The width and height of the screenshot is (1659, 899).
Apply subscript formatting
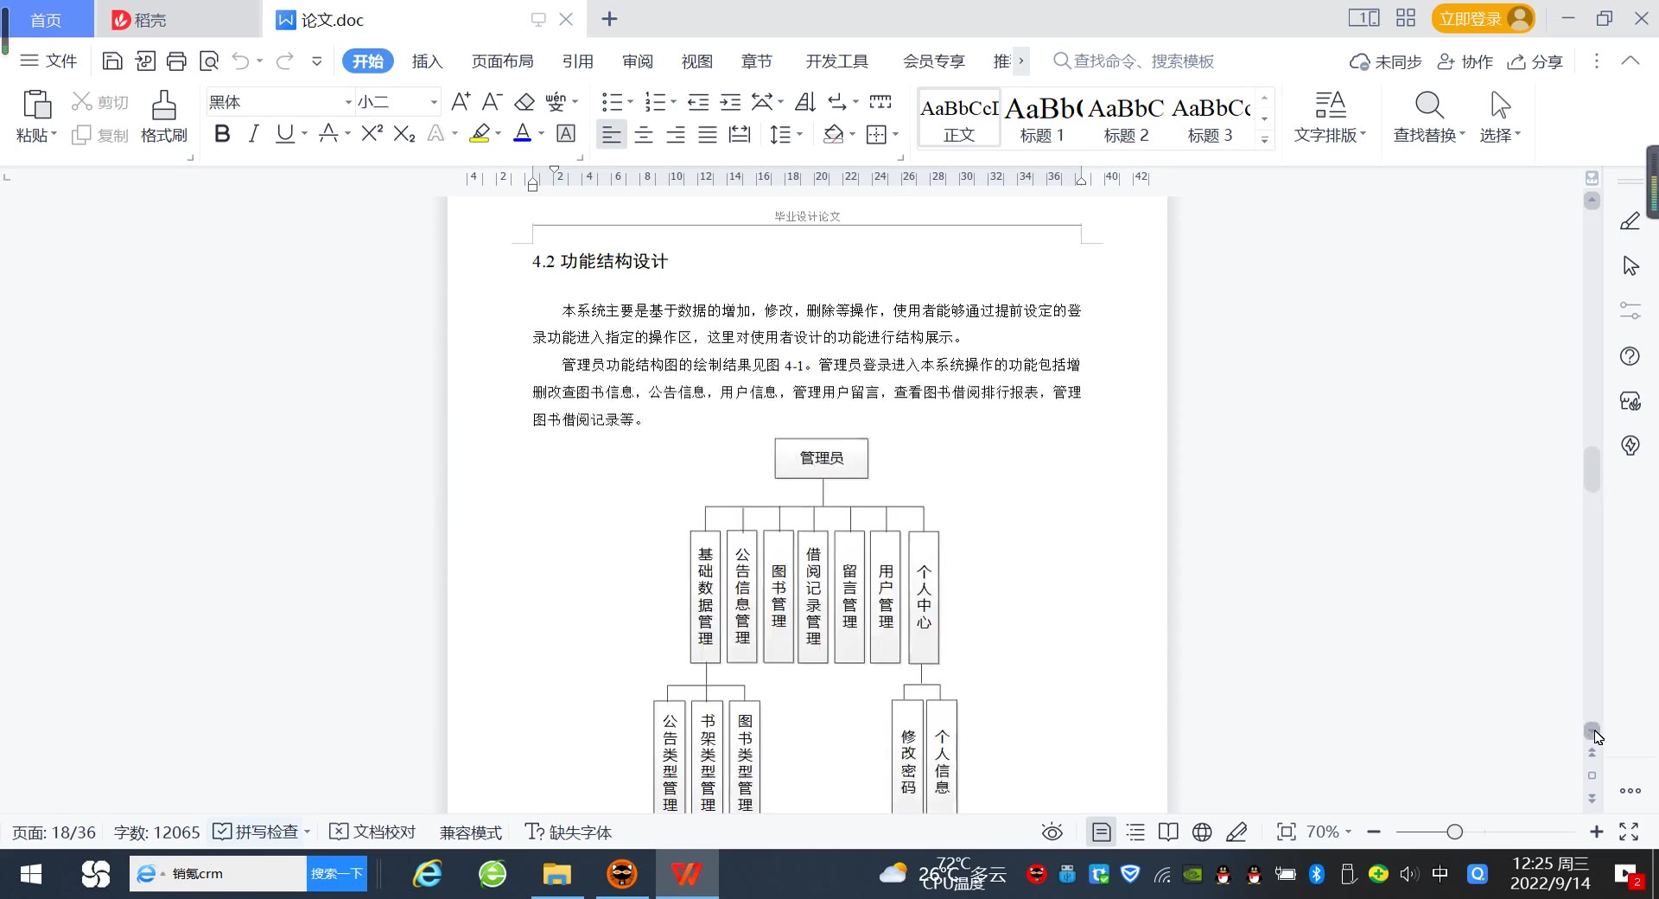coord(404,133)
